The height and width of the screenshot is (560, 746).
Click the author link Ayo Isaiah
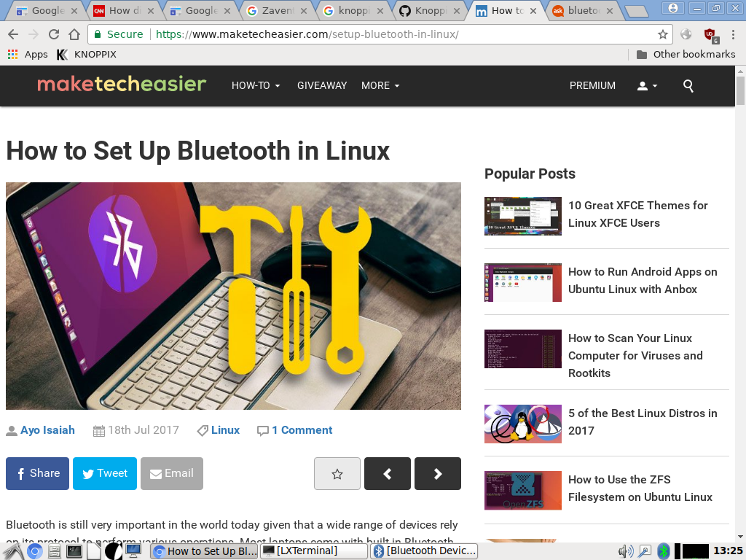[47, 430]
